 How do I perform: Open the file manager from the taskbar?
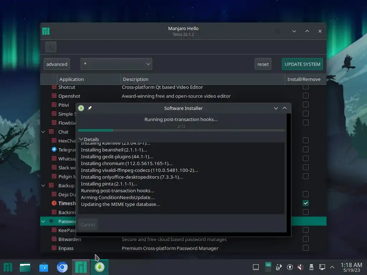tap(25, 267)
